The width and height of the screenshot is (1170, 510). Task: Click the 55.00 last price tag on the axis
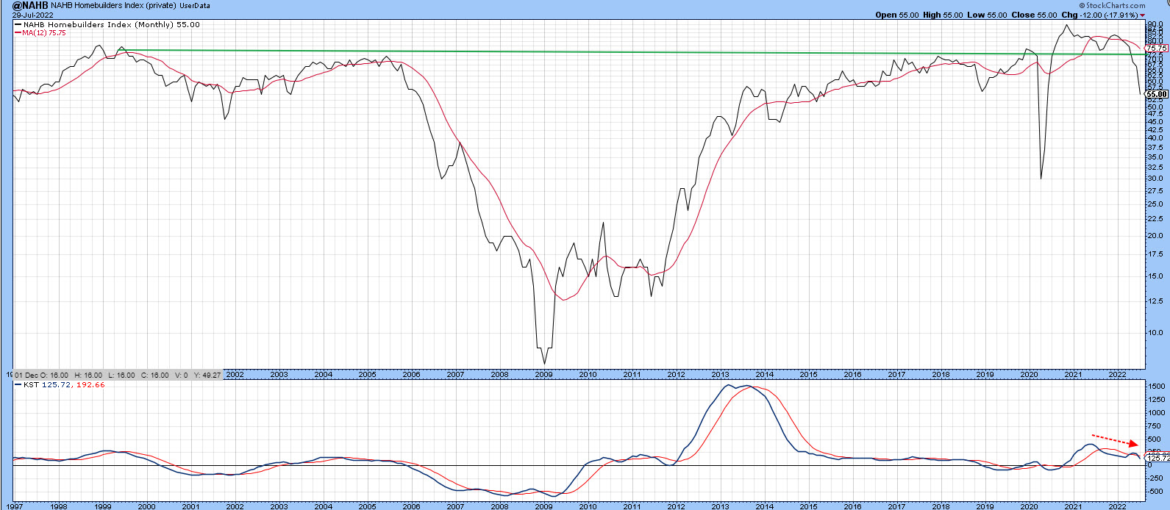[x=1157, y=94]
